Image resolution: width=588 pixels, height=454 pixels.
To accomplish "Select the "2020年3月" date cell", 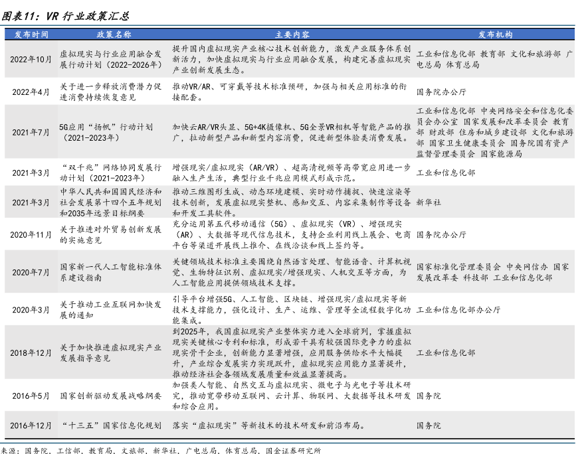I will pos(31,310).
